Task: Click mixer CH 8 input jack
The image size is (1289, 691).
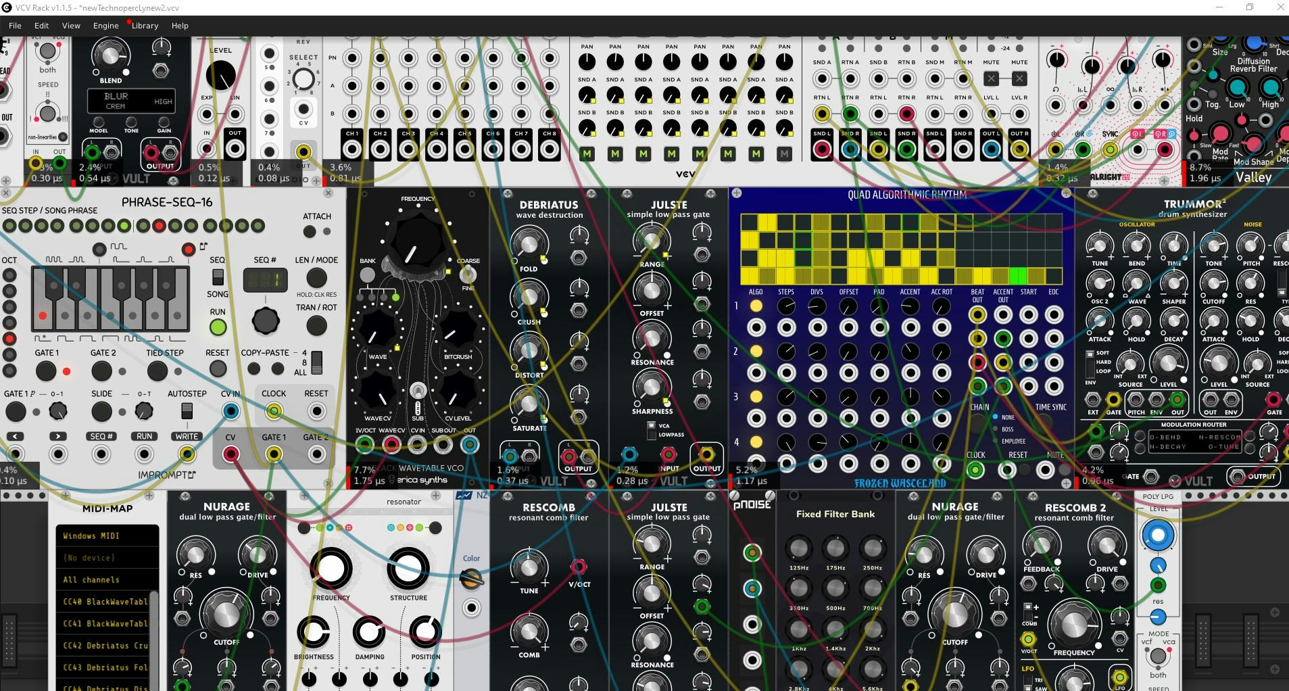Action: pos(550,149)
